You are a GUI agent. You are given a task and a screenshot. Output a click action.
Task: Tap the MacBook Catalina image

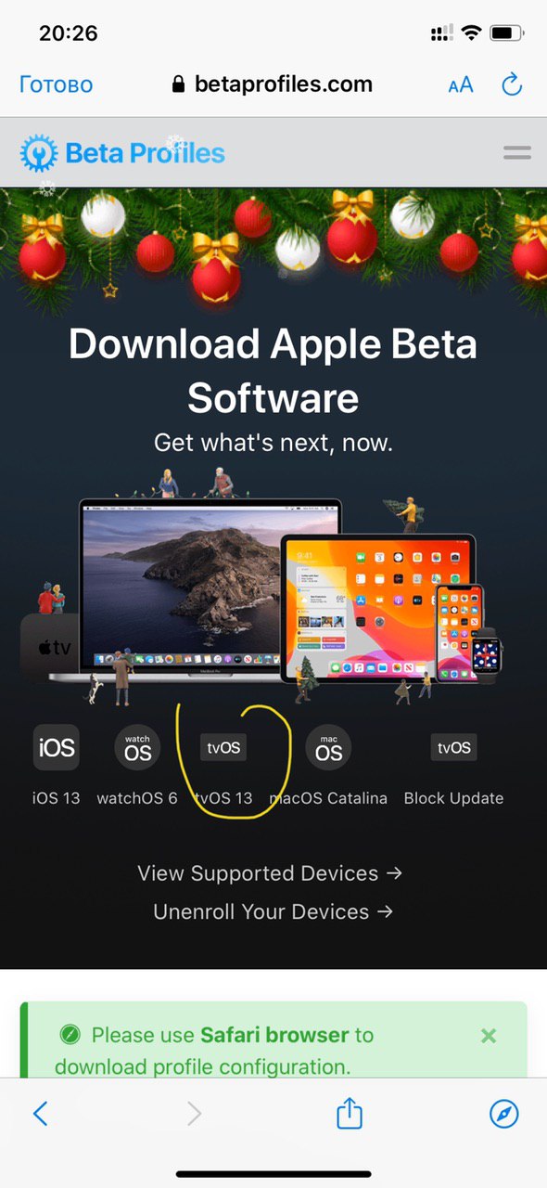coord(210,588)
